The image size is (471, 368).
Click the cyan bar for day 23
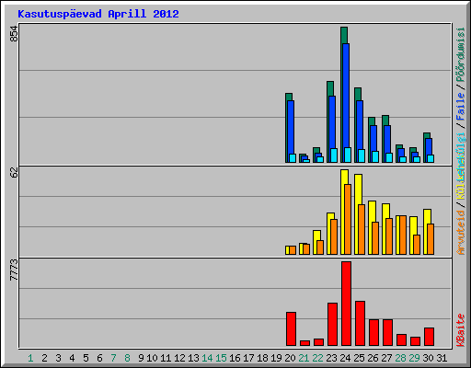point(334,155)
